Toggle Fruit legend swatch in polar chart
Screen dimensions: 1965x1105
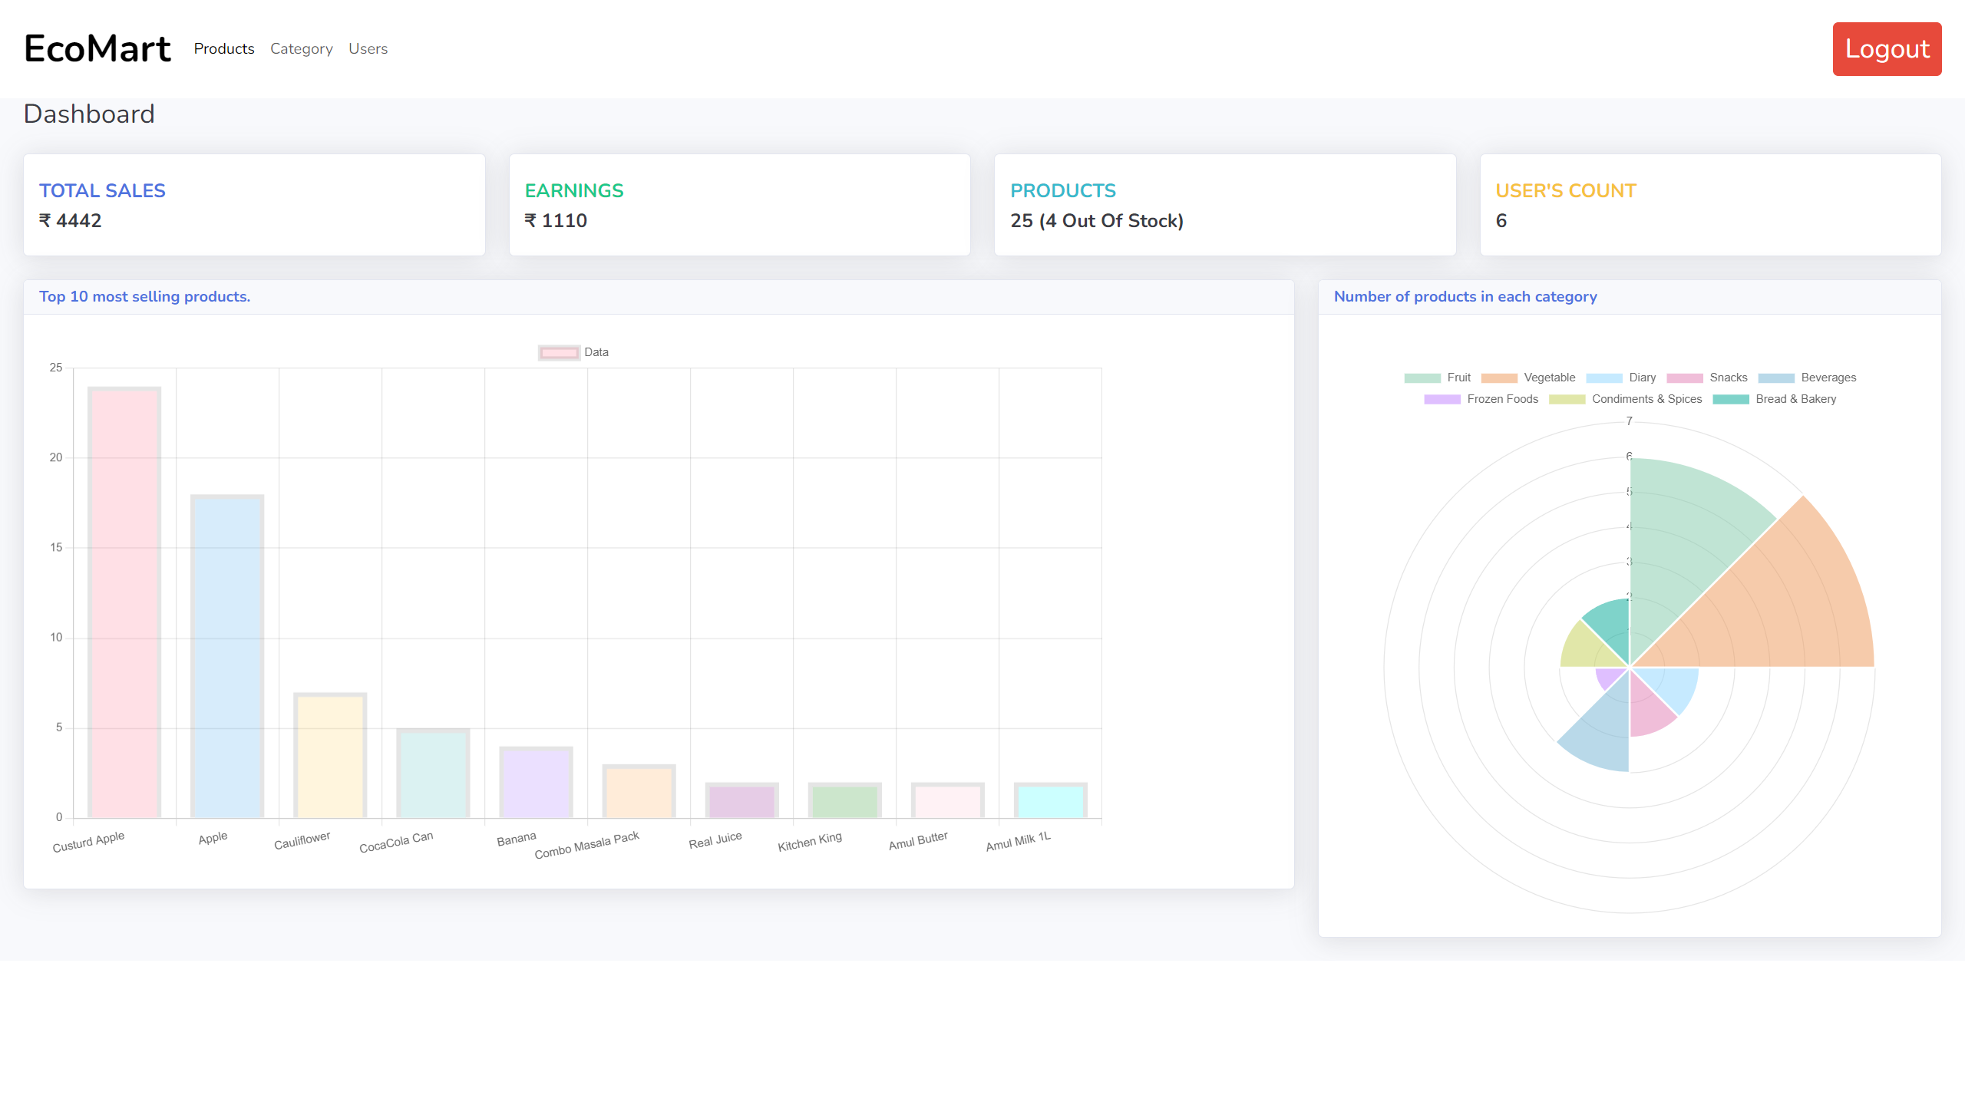1422,378
